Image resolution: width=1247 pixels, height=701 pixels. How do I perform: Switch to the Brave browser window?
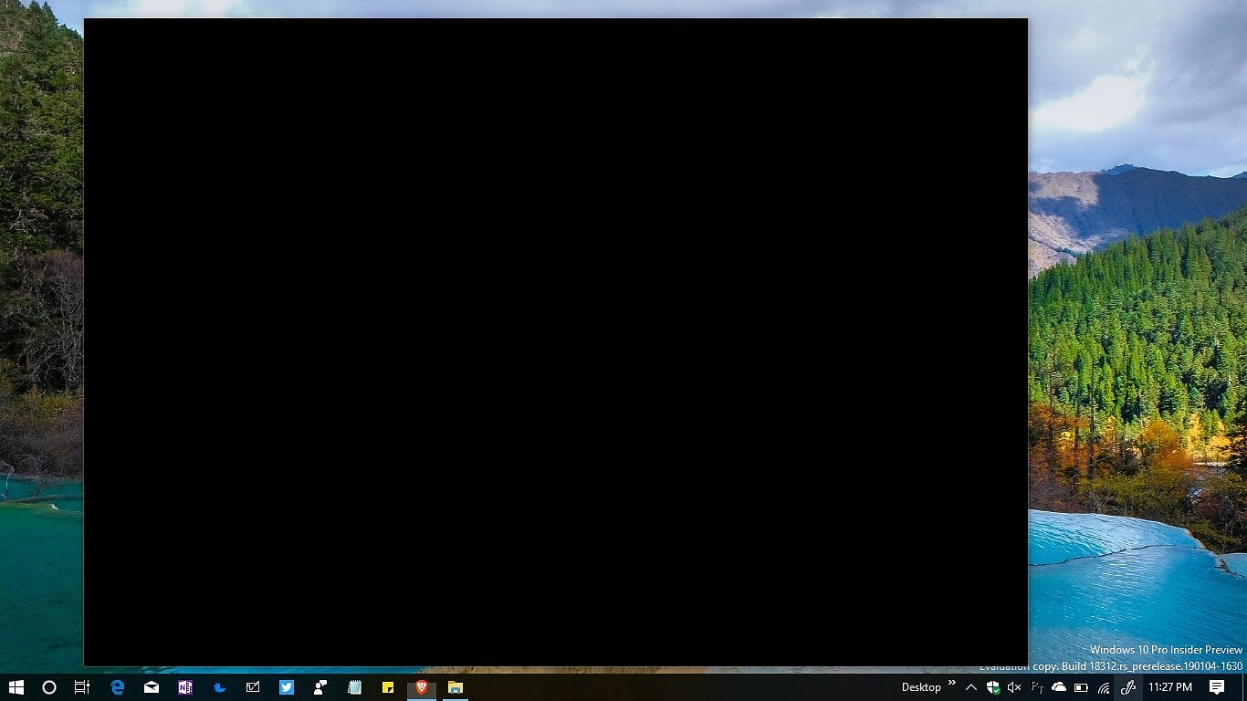pyautogui.click(x=422, y=687)
